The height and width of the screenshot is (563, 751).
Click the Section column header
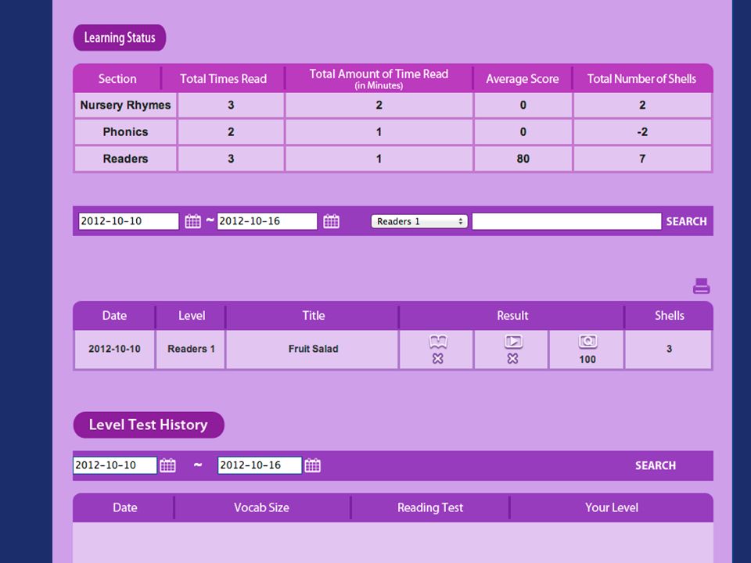coord(117,79)
